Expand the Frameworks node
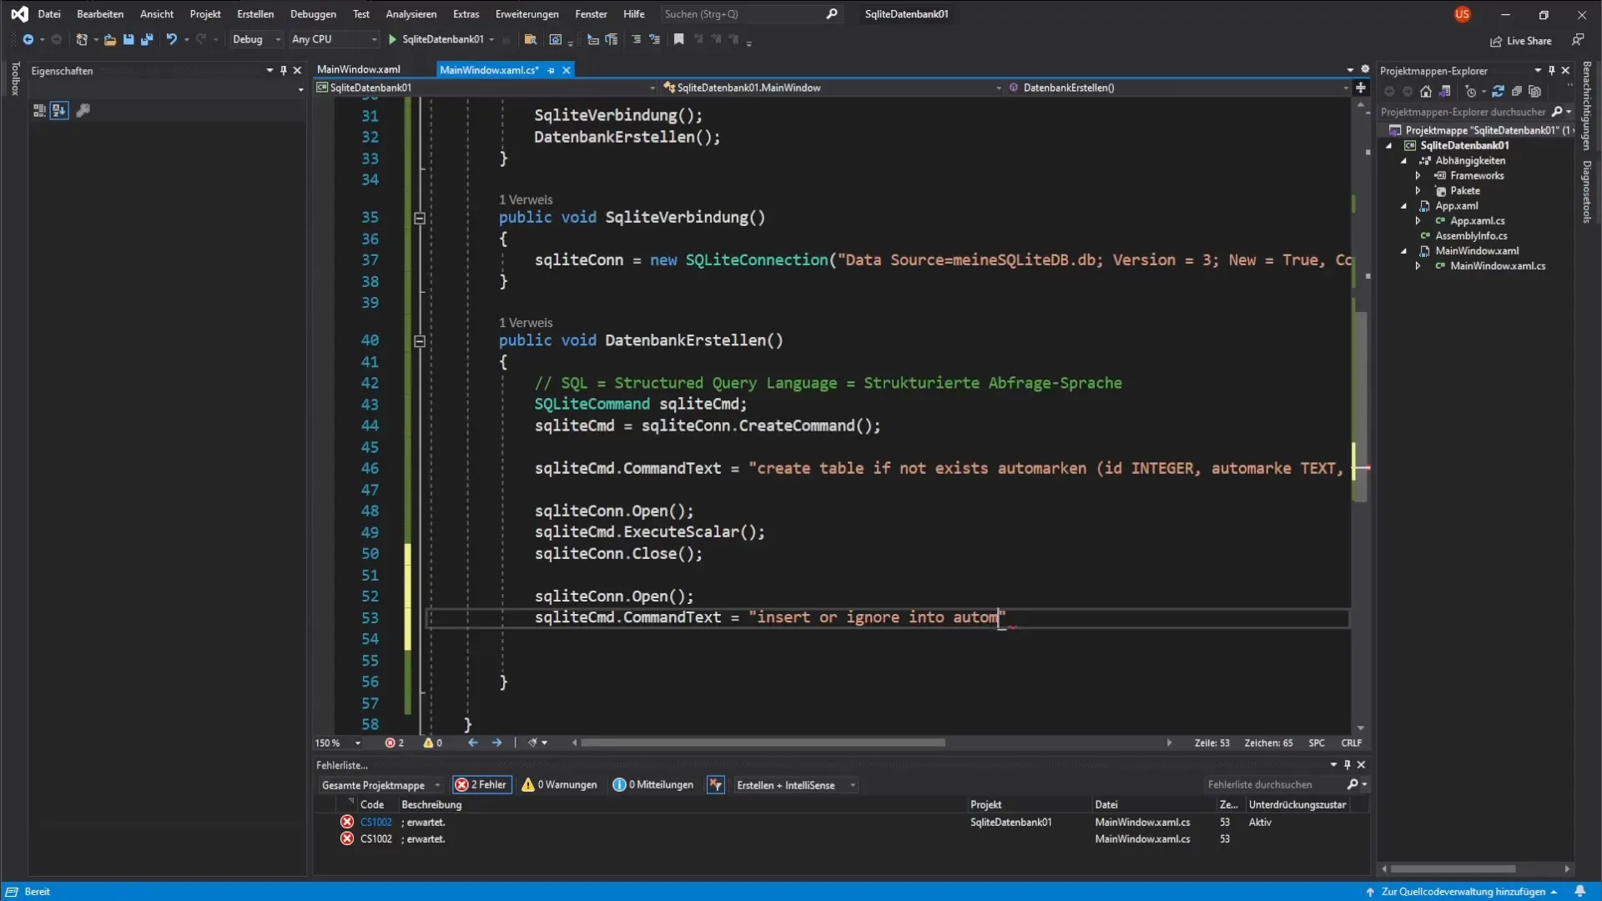 click(1418, 176)
